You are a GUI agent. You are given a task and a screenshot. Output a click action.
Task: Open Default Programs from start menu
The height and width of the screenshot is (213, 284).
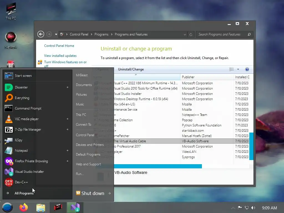pyautogui.click(x=88, y=154)
